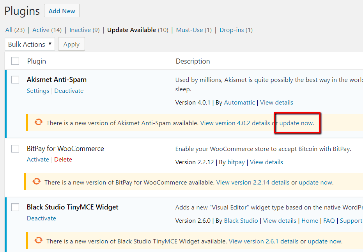
Task: Check the BitPay for WooCommerce checkbox
Action: 15,149
